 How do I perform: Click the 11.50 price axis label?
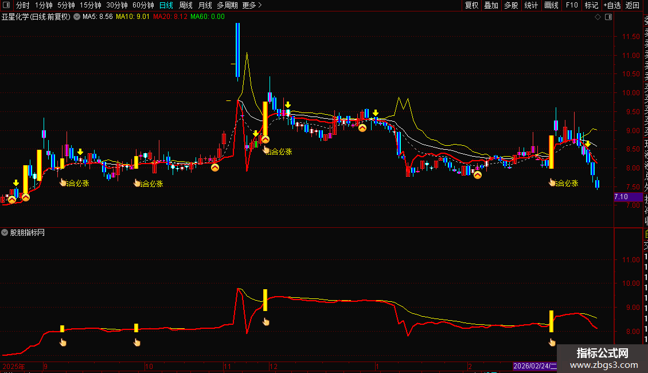tap(631, 36)
